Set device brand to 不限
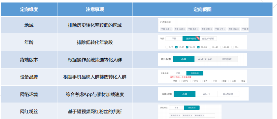This screenshot has width=277, height=119. tap(178, 73)
